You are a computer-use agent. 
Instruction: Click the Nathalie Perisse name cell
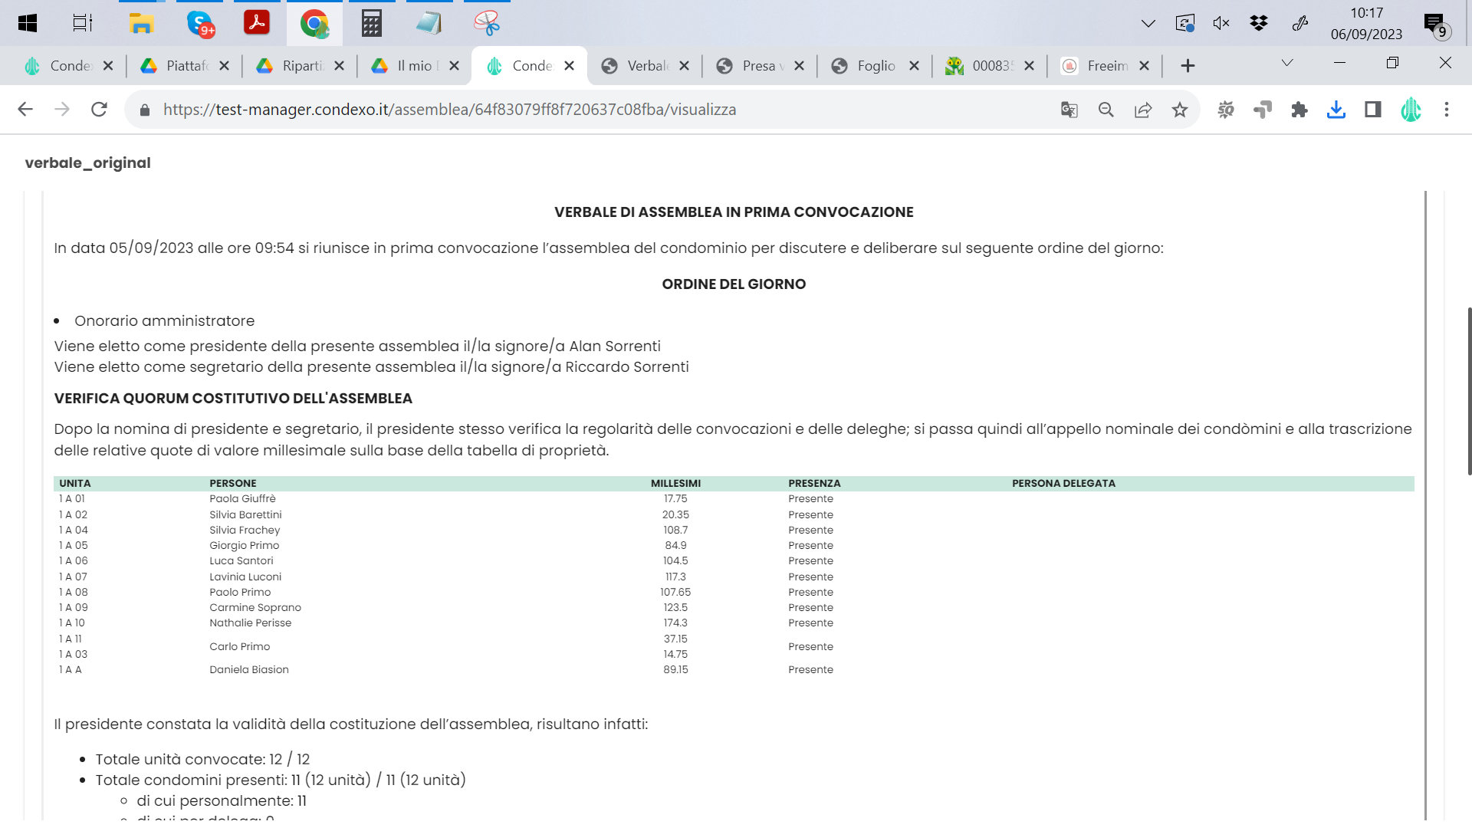pyautogui.click(x=250, y=623)
